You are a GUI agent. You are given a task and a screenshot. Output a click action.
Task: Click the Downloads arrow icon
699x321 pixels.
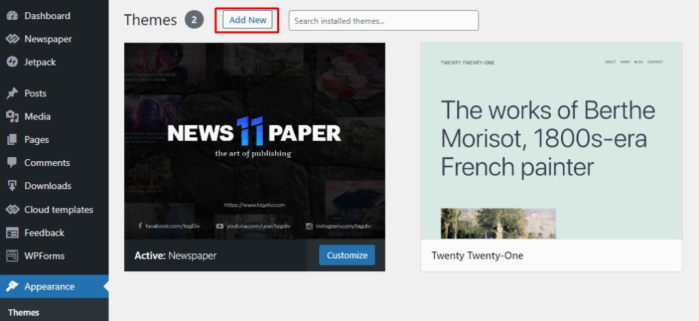point(12,186)
